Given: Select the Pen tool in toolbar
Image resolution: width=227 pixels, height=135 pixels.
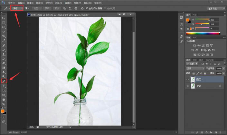Looking at the screenshot, I should [x=4, y=81].
